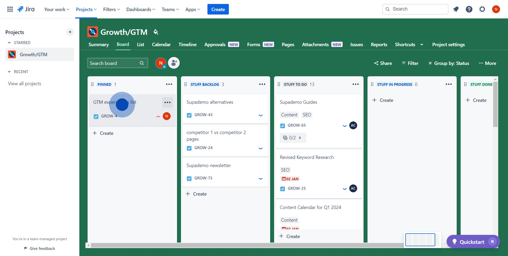Switch to the Summary tab
This screenshot has width=508, height=256.
[x=99, y=45]
